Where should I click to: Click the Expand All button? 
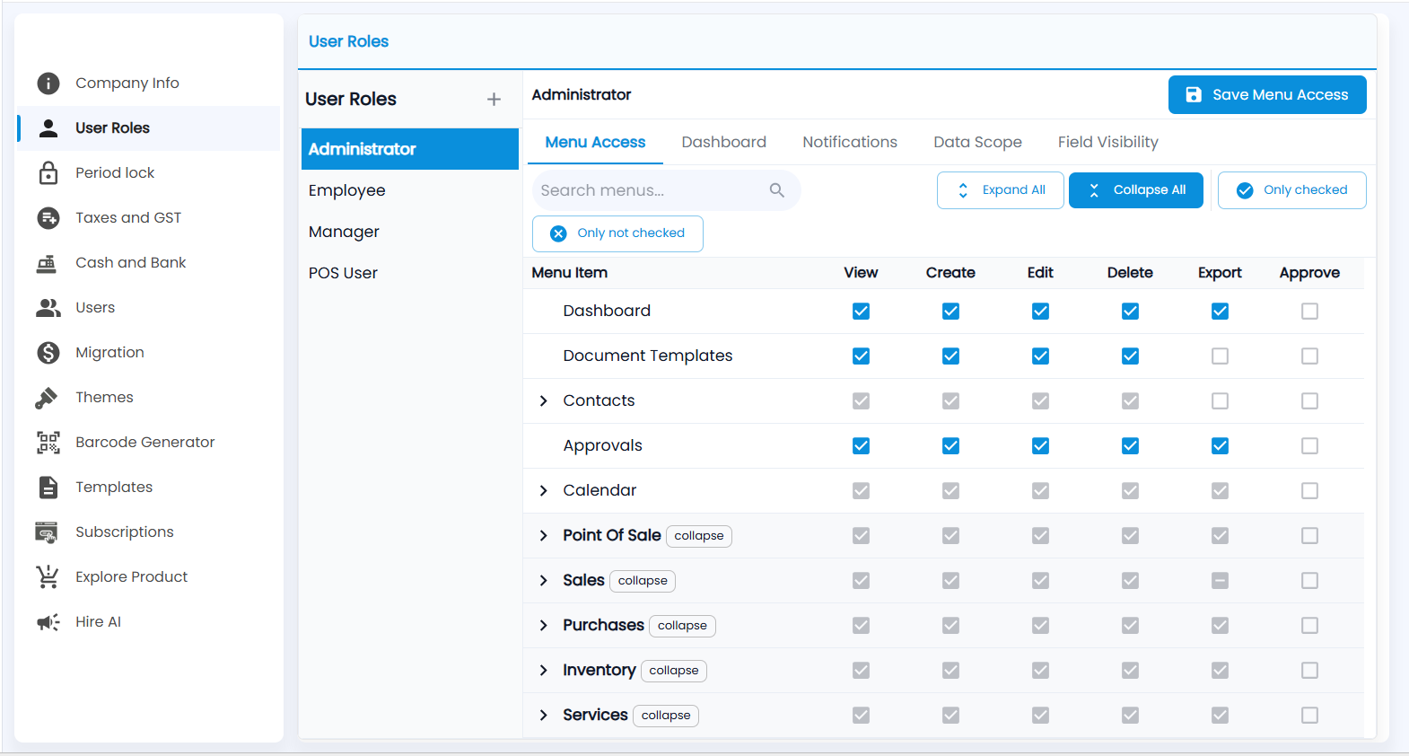click(x=1001, y=190)
